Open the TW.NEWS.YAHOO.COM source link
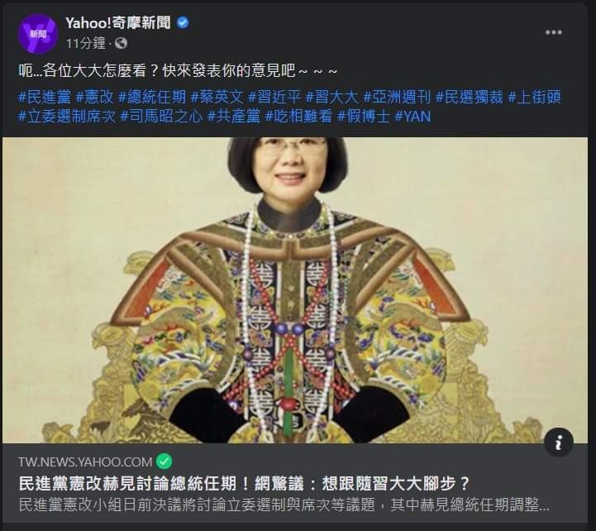The width and height of the screenshot is (596, 531). [x=85, y=462]
